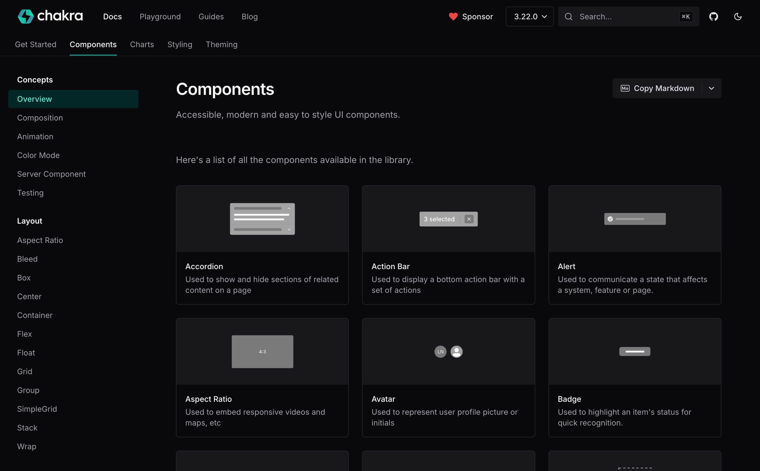Viewport: 760px width, 471px height.
Task: Open the GitHub repository icon
Action: [714, 17]
